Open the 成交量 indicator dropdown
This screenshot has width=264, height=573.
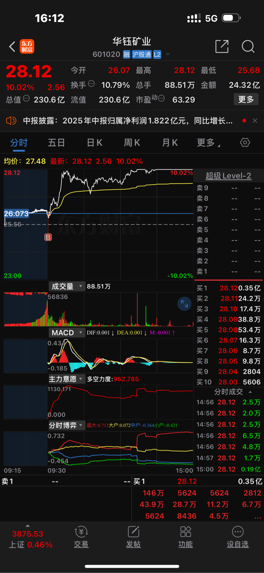click(x=66, y=286)
